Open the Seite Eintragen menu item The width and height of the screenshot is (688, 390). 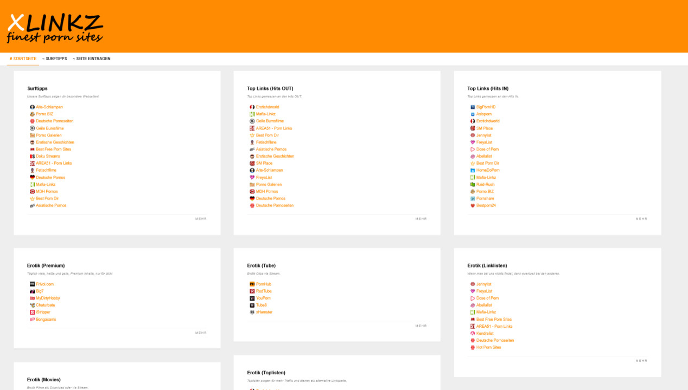[x=92, y=58]
